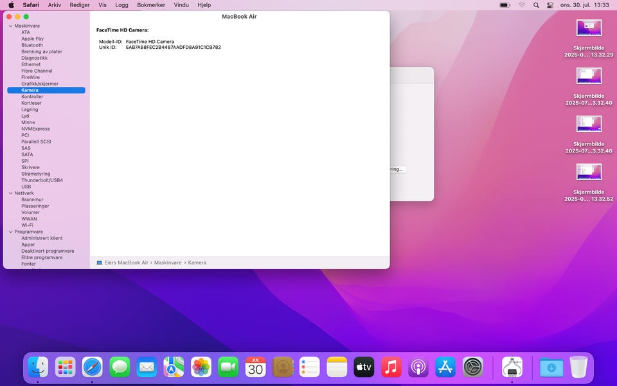
Task: Open the App Store Dock icon
Action: (445, 367)
